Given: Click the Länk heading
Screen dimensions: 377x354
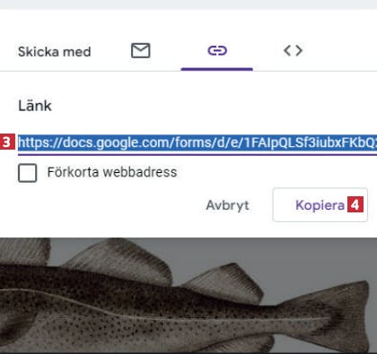Looking at the screenshot, I should coord(35,106).
